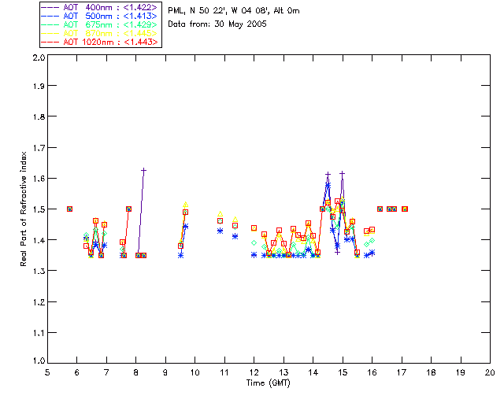
Task: Click the 'Real Part of Refractive index' axis title
Action: 23,209
